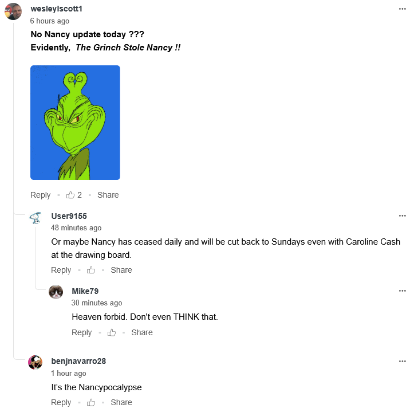The height and width of the screenshot is (412, 414).
Task: Open more options menu for User9155's comment
Action: pos(403,216)
